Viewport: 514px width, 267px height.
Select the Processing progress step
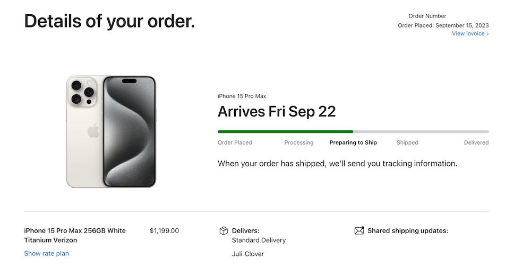click(299, 143)
